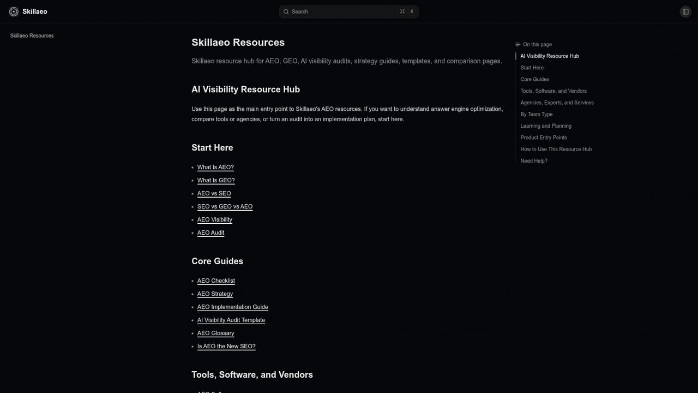Click the Skillaeo logo icon
Viewport: 698px width, 393px height.
(14, 11)
